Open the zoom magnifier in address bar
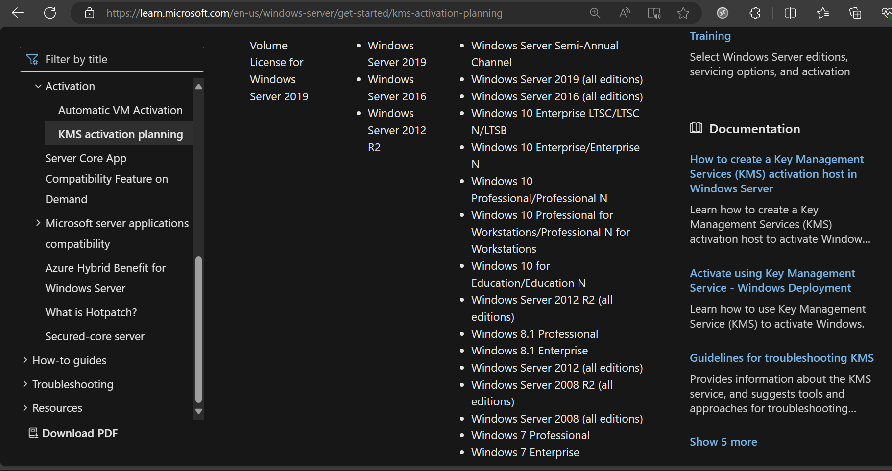 point(595,13)
